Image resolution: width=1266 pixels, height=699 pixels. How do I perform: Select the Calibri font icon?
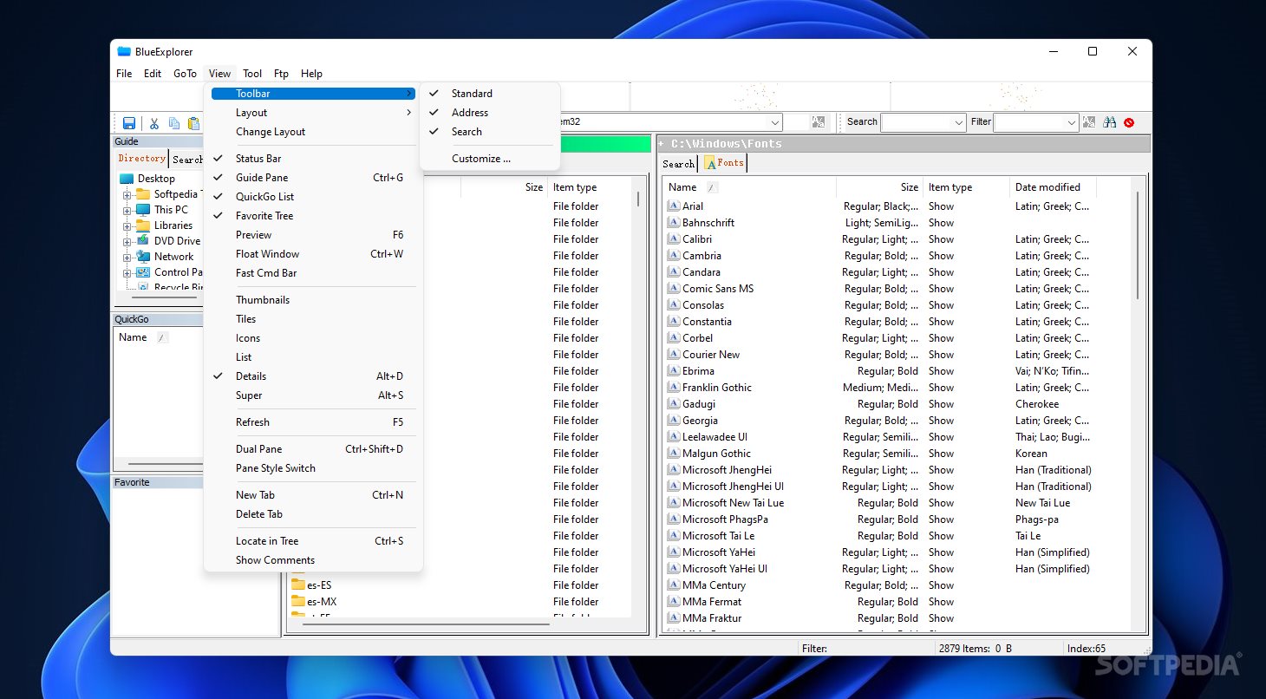tap(673, 239)
